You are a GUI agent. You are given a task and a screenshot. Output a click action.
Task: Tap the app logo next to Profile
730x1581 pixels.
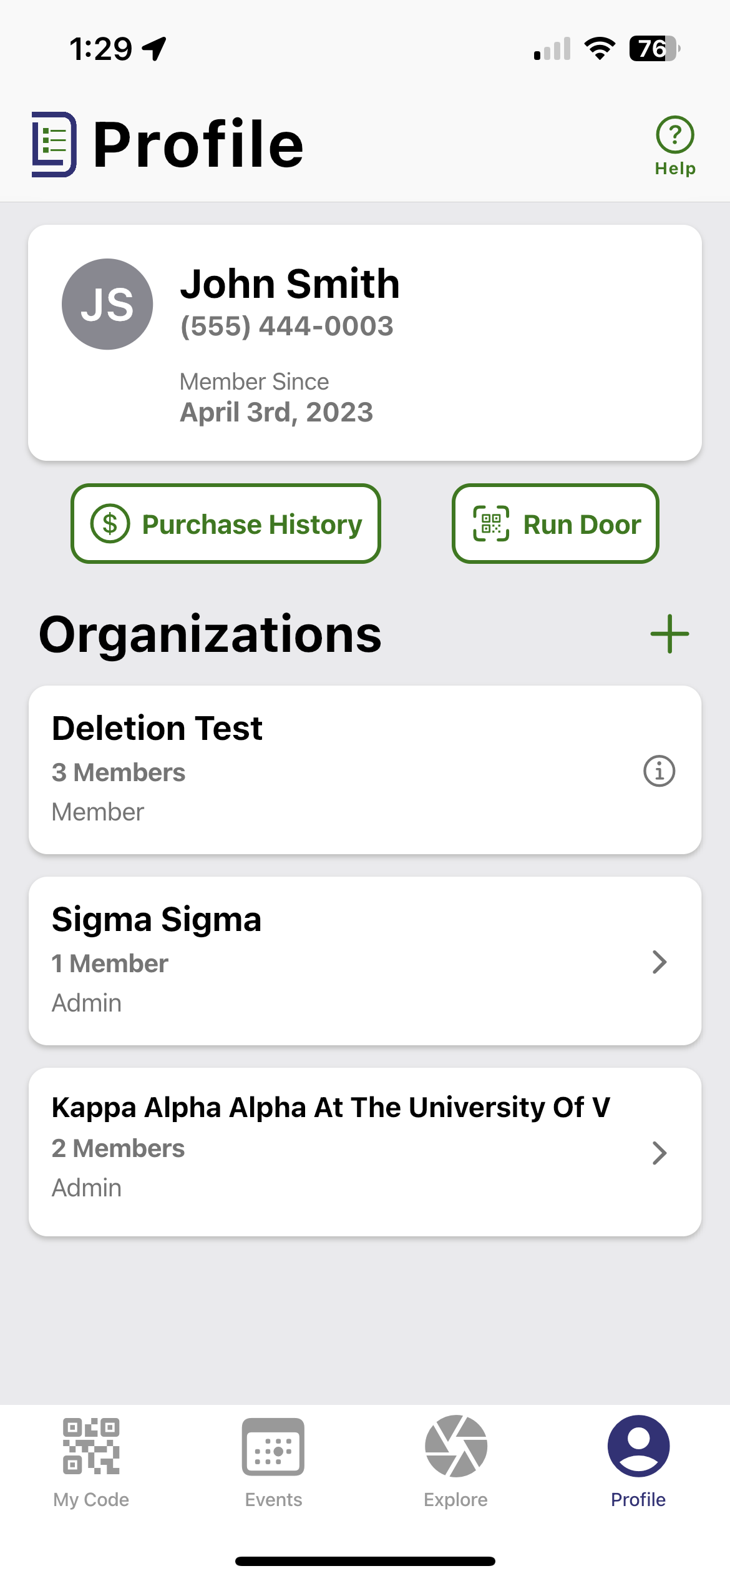click(54, 144)
